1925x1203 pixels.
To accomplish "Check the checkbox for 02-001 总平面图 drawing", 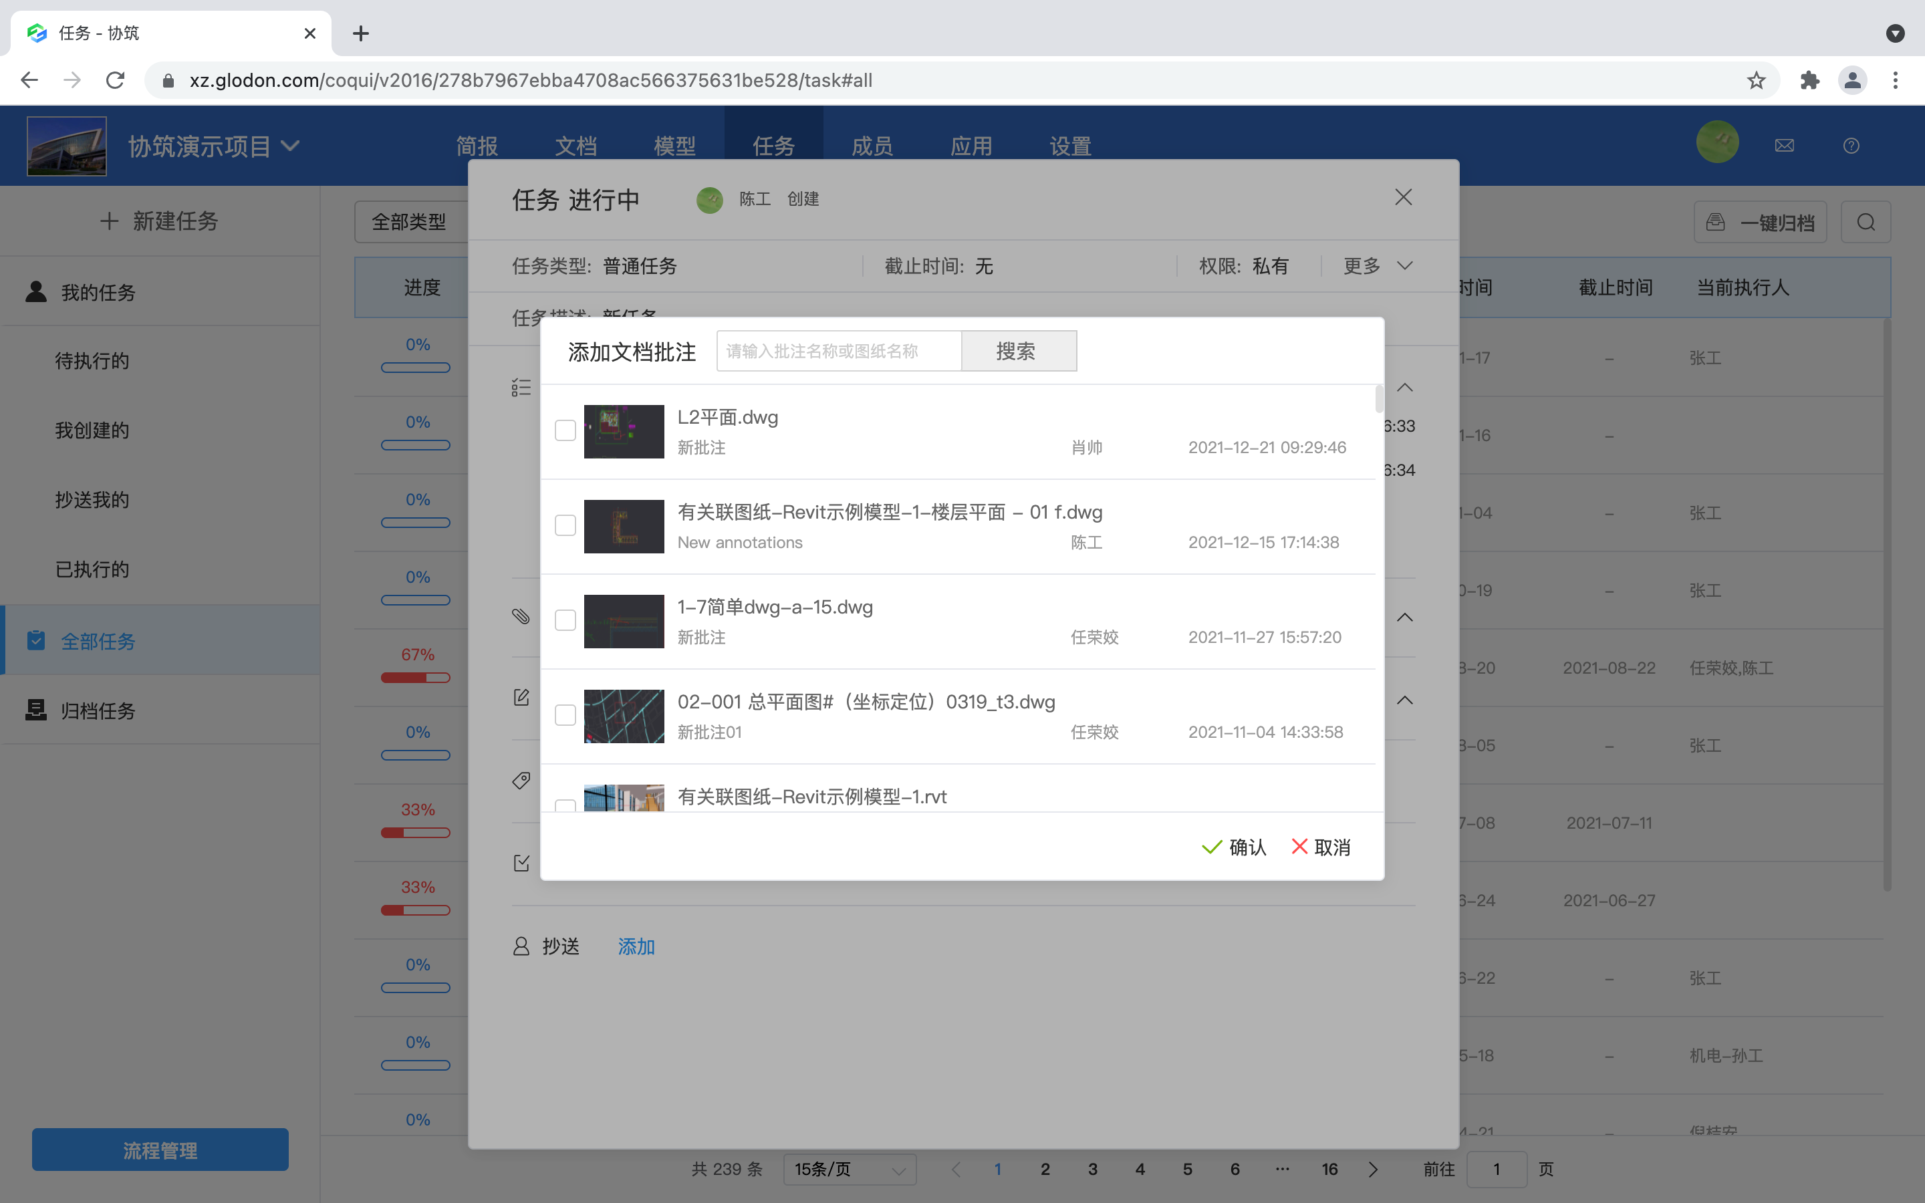I will 565,714.
